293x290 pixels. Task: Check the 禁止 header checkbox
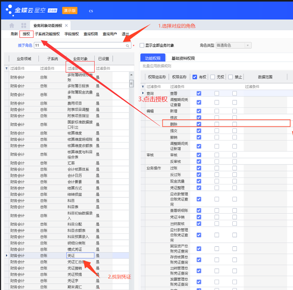coord(231,77)
